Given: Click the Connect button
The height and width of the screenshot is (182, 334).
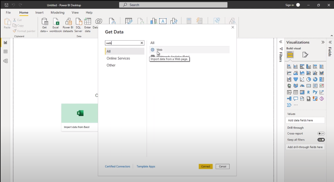Looking at the screenshot, I should 205,166.
